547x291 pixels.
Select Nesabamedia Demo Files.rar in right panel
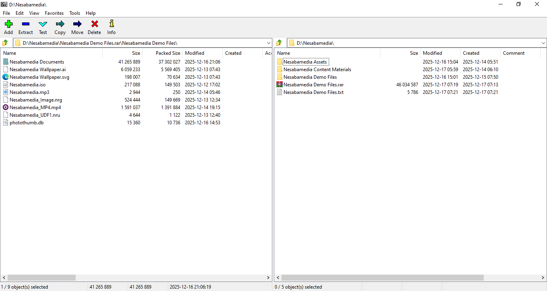(313, 85)
